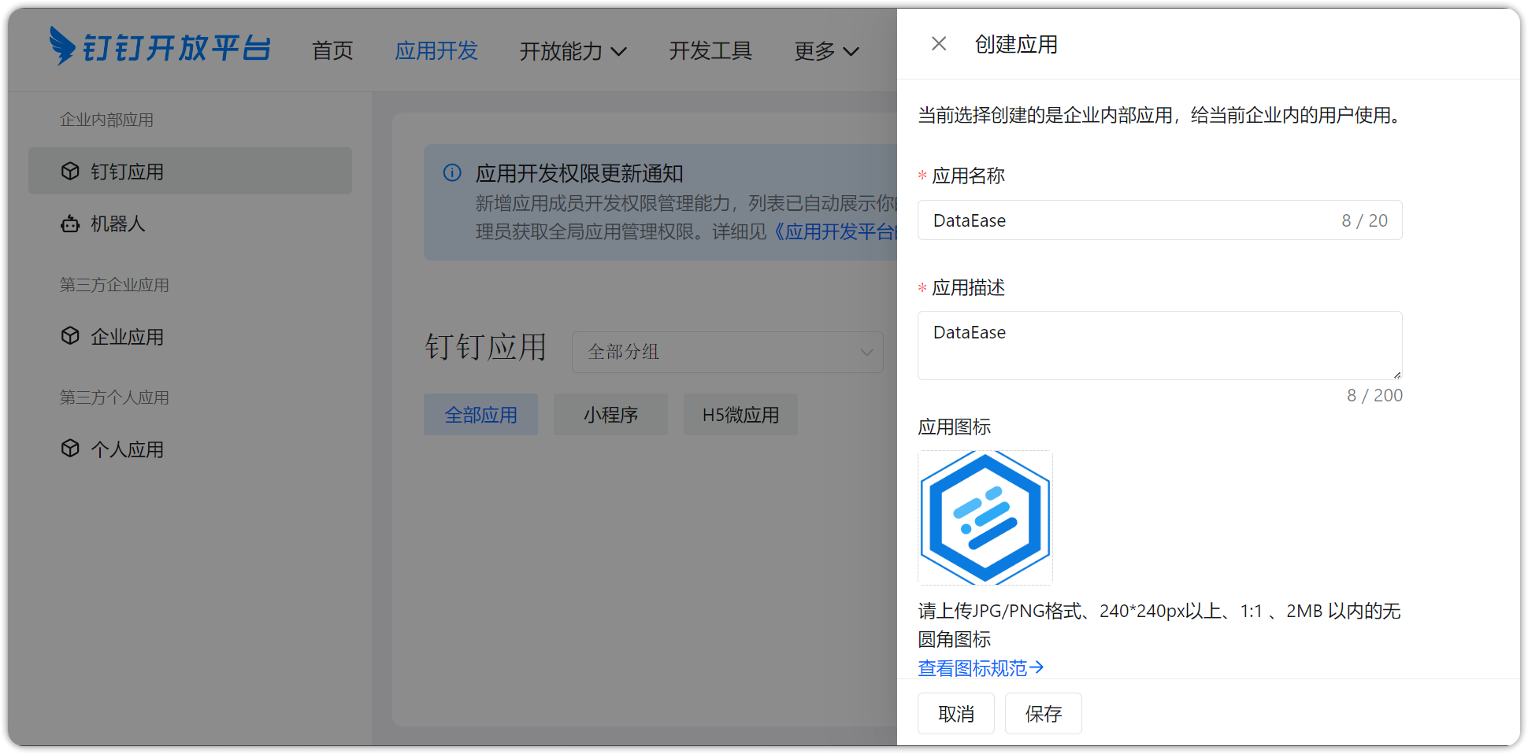
Task: Click the info icon in the notification banner
Action: tap(452, 172)
